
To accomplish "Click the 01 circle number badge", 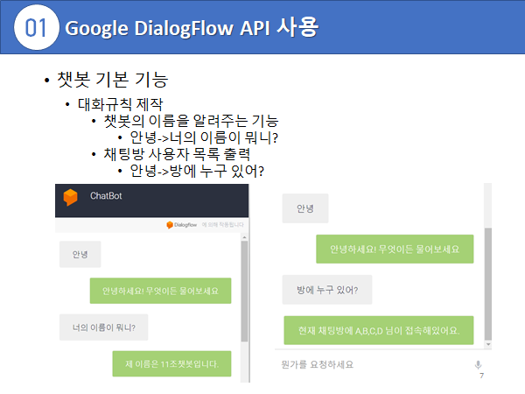I will 36,27.
